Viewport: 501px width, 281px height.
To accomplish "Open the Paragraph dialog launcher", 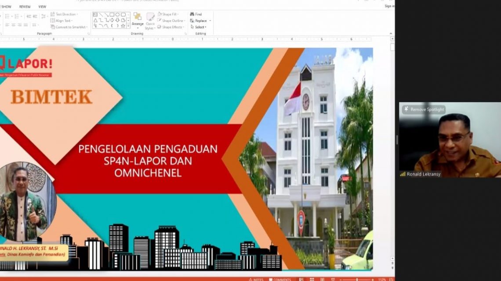I will click(88, 33).
